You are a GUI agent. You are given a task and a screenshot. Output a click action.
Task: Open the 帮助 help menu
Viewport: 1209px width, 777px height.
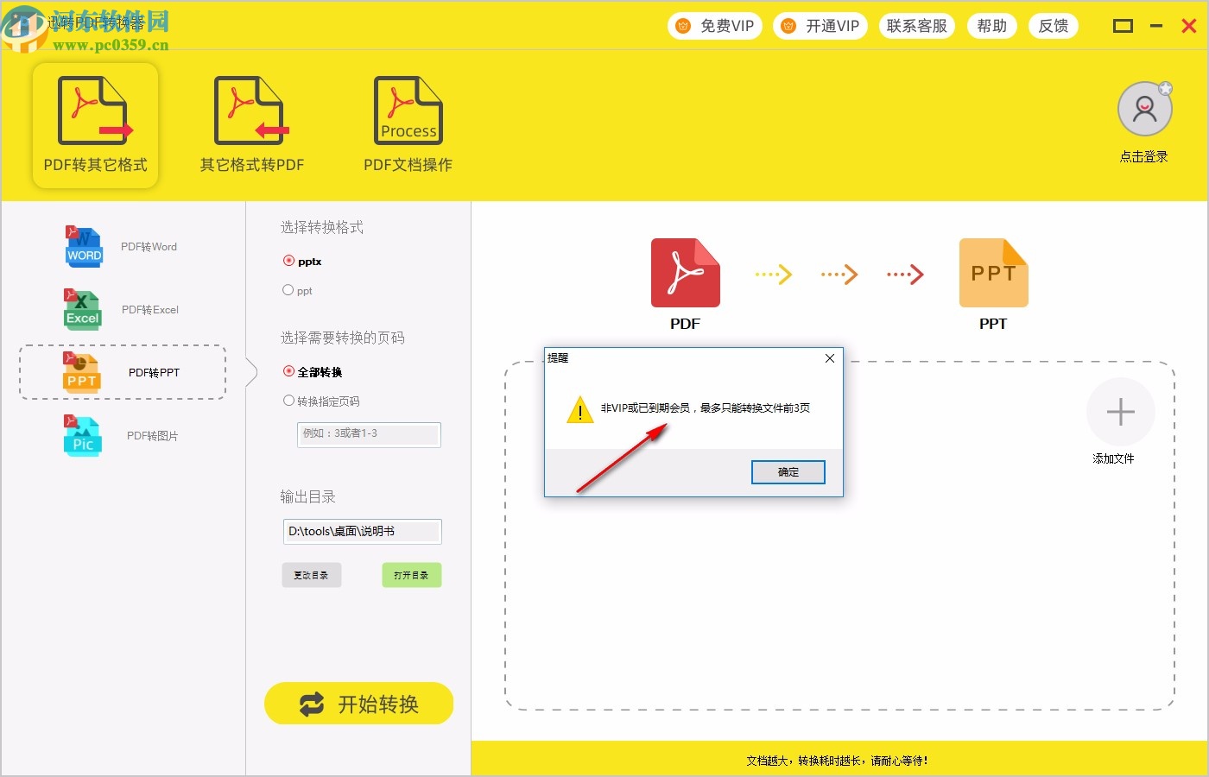[x=992, y=25]
